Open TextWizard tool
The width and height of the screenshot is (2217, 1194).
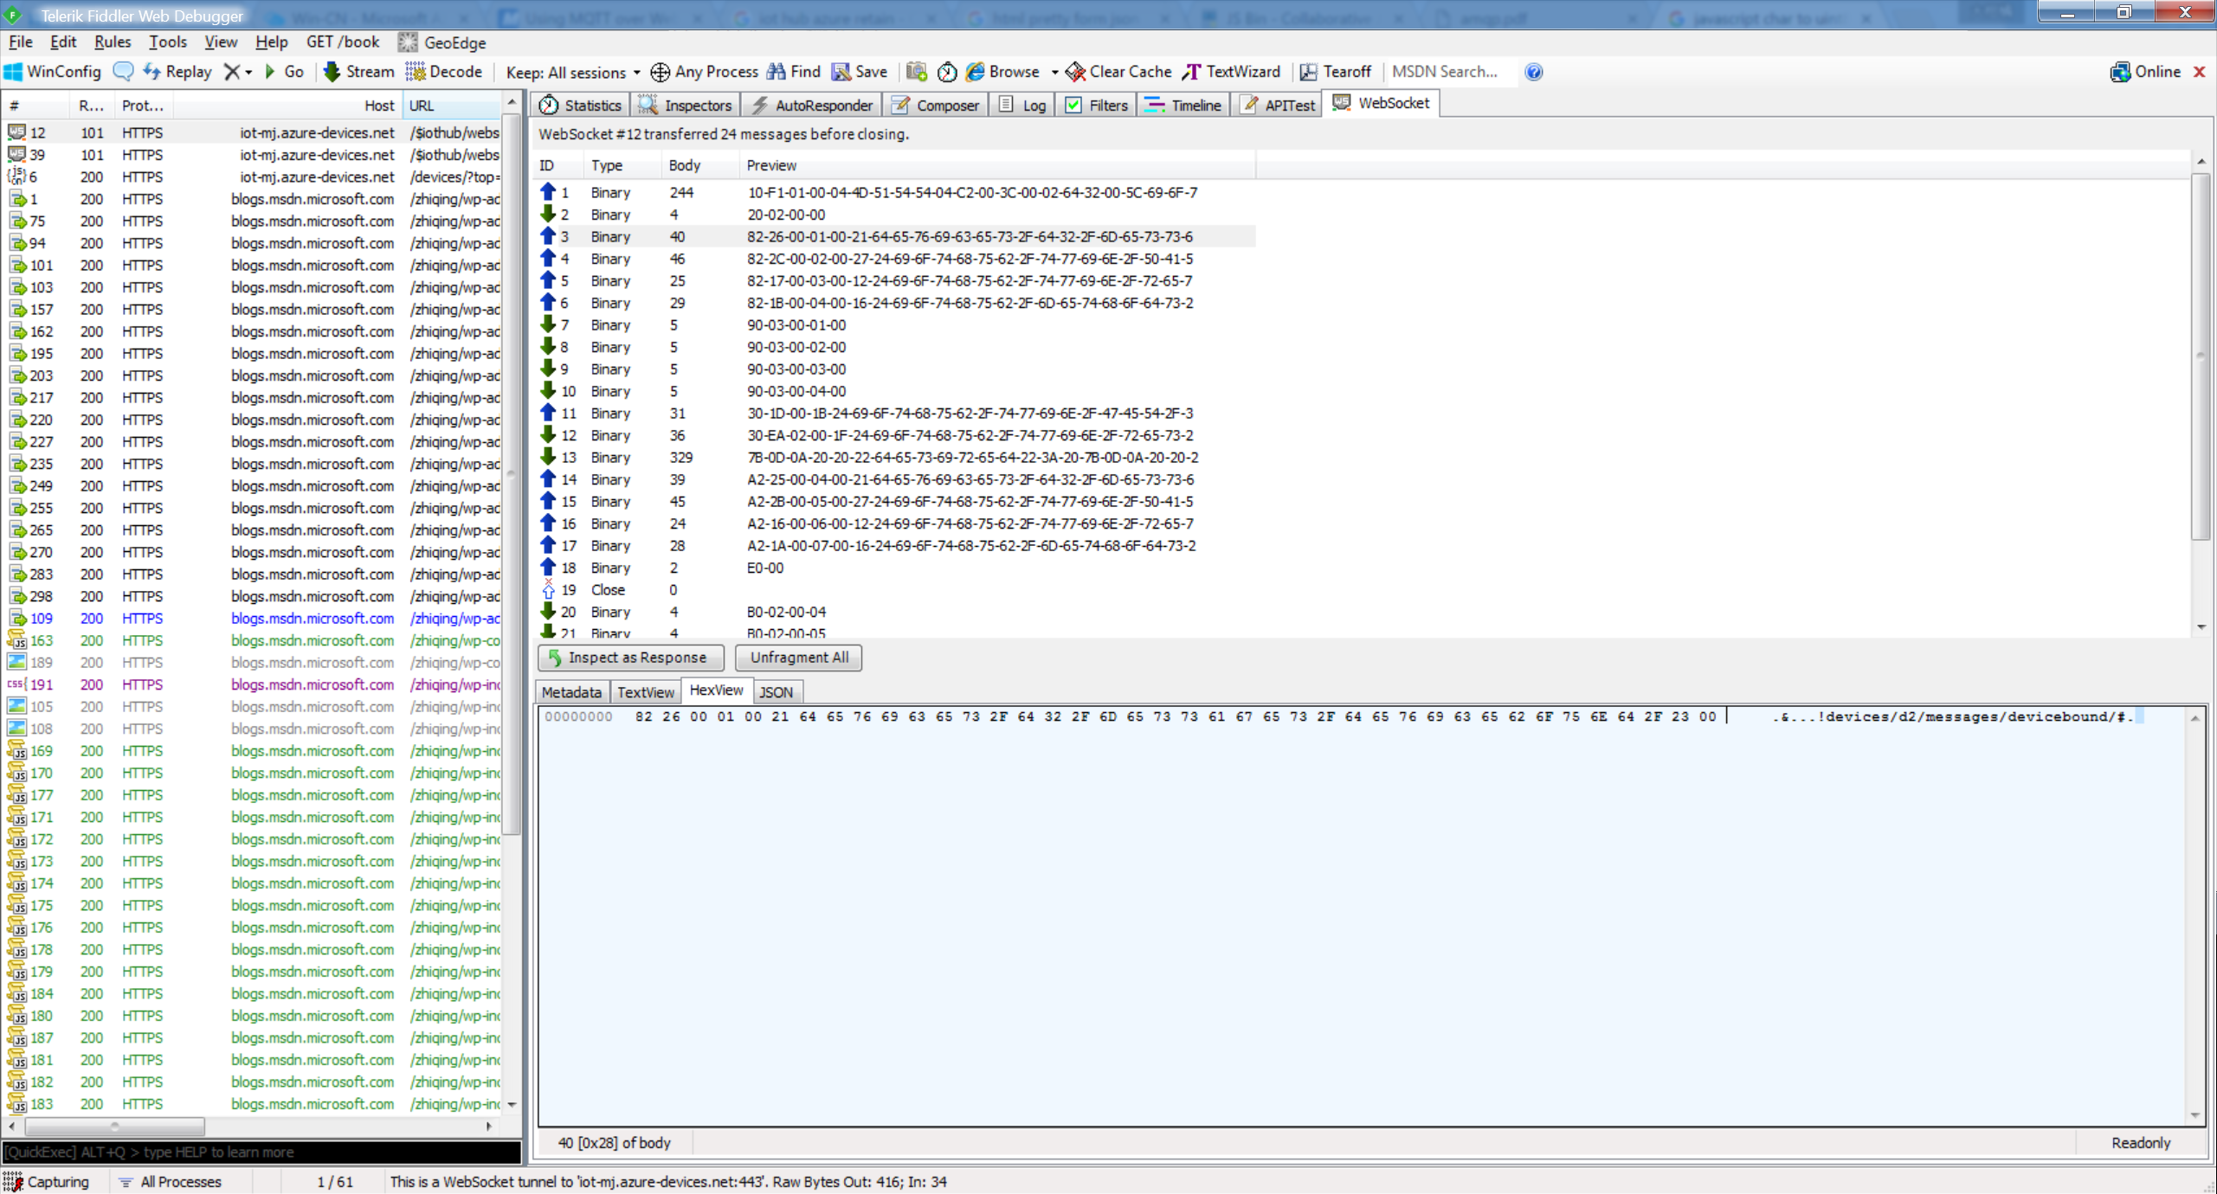pyautogui.click(x=1232, y=72)
